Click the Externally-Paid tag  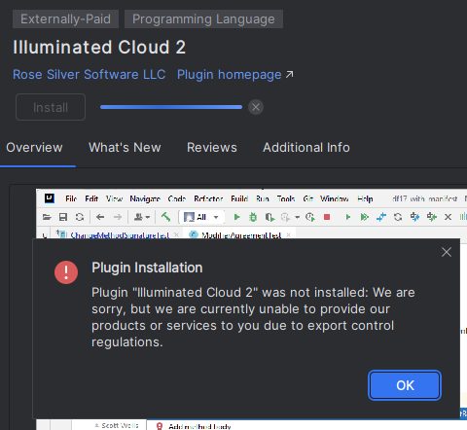(65, 18)
